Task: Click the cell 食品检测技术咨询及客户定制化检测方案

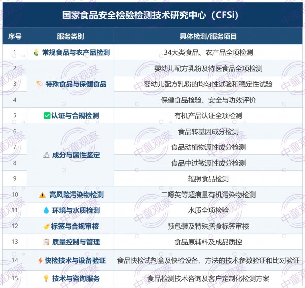Action: 208,278
